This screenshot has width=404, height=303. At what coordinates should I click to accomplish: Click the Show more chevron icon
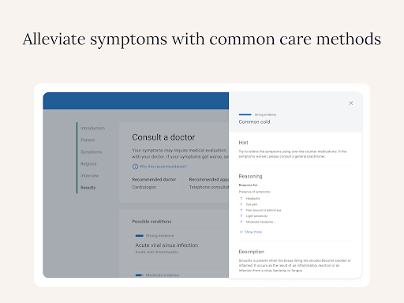(241, 232)
